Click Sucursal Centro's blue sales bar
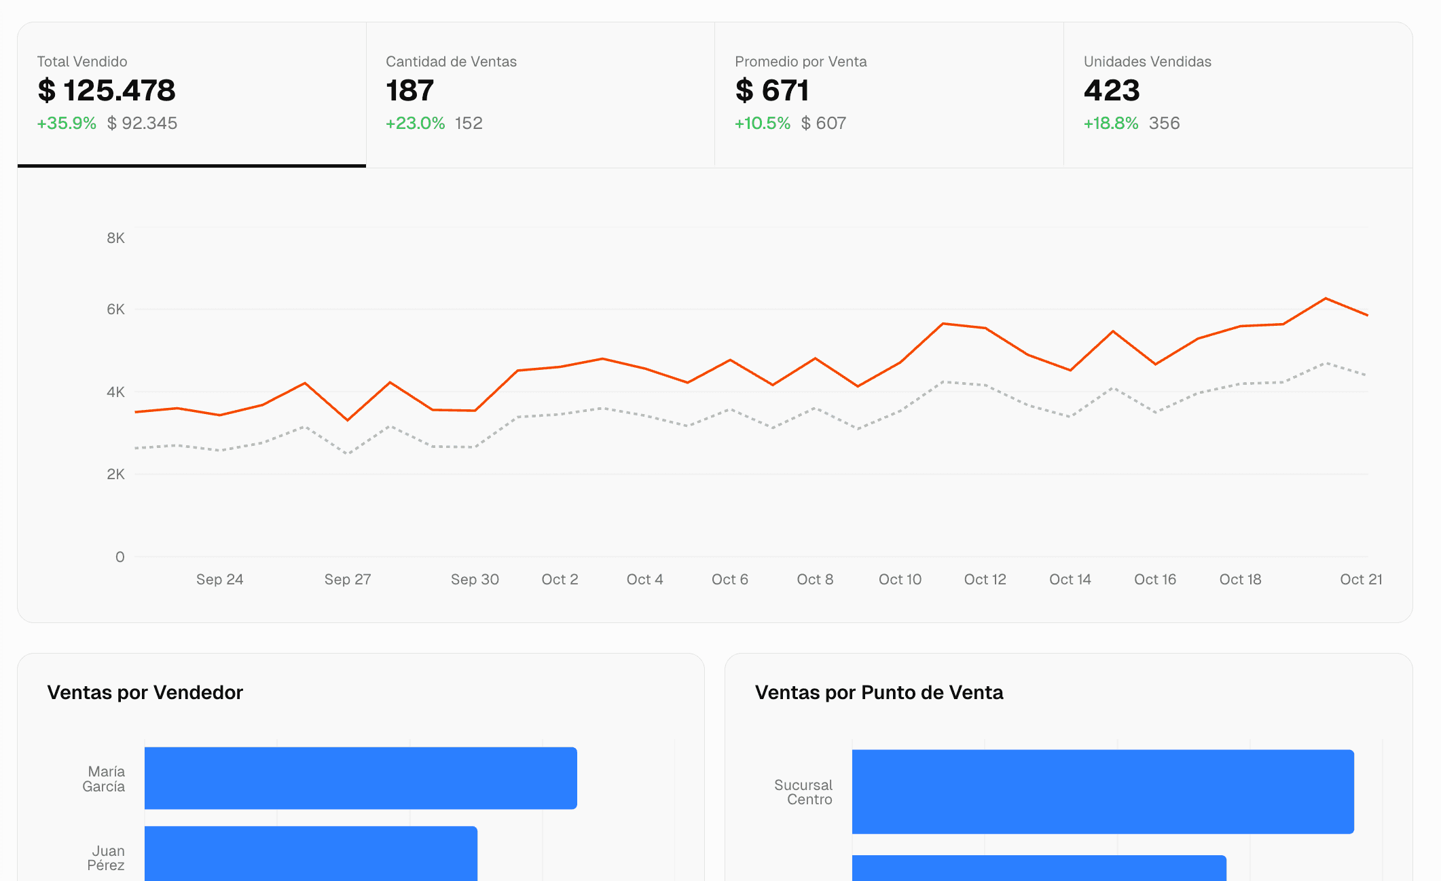This screenshot has height=881, width=1441. 1102,791
